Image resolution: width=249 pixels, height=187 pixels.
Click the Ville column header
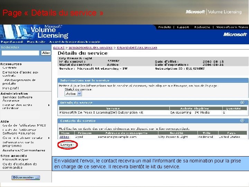[208, 133]
